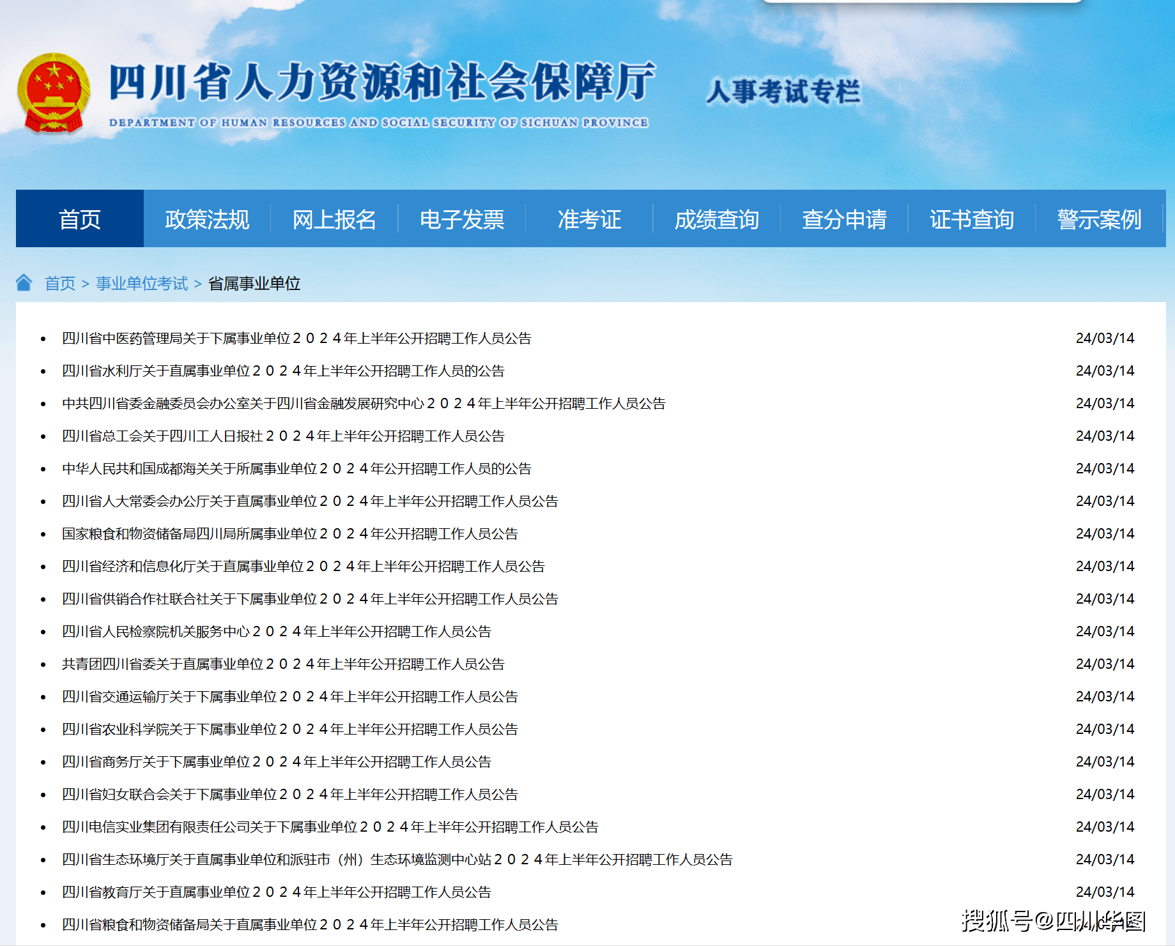Image resolution: width=1175 pixels, height=946 pixels.
Task: Click the 四川省人力资源和社会保障厅 site title
Action: [x=382, y=82]
